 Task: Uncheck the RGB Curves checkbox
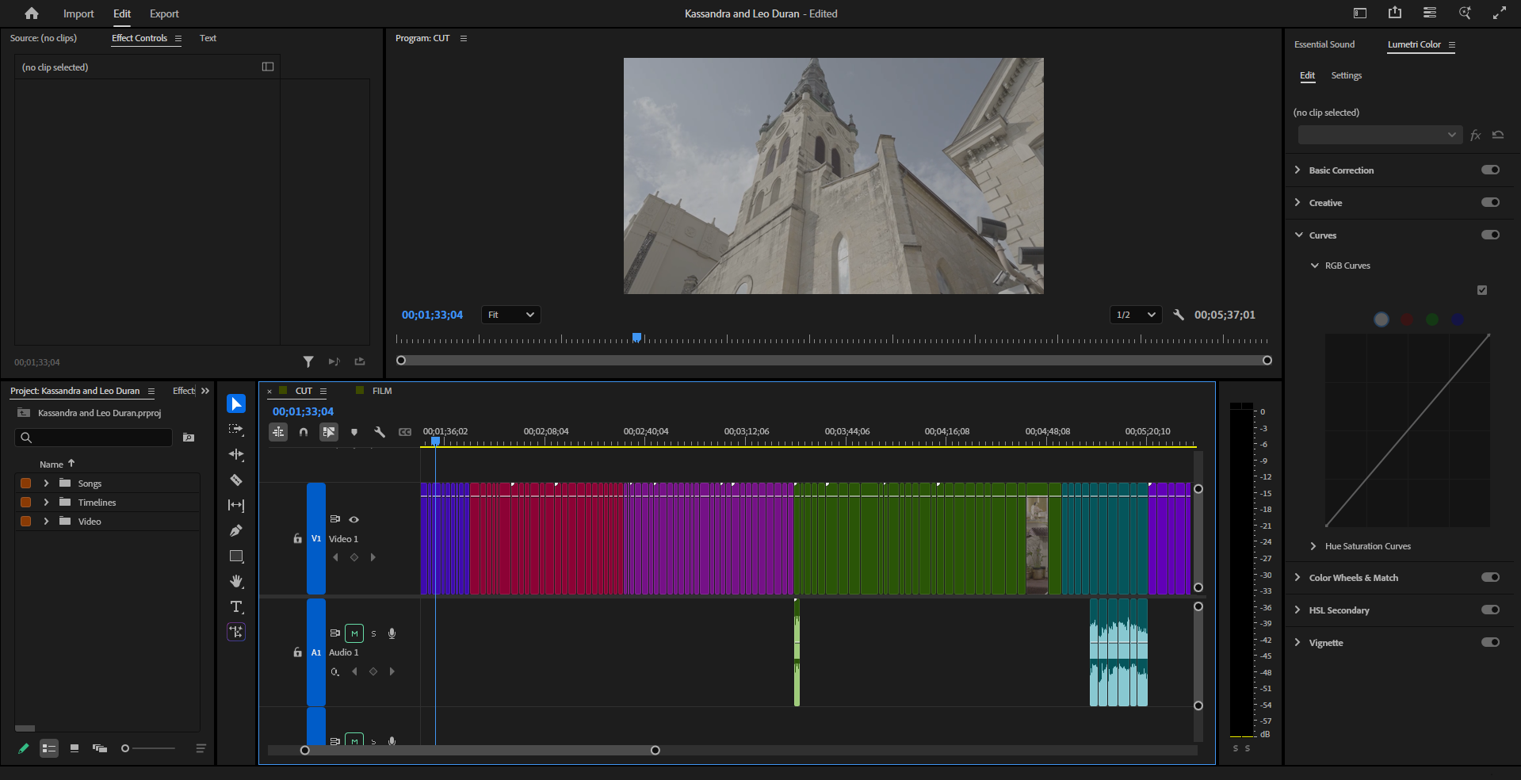click(1482, 290)
